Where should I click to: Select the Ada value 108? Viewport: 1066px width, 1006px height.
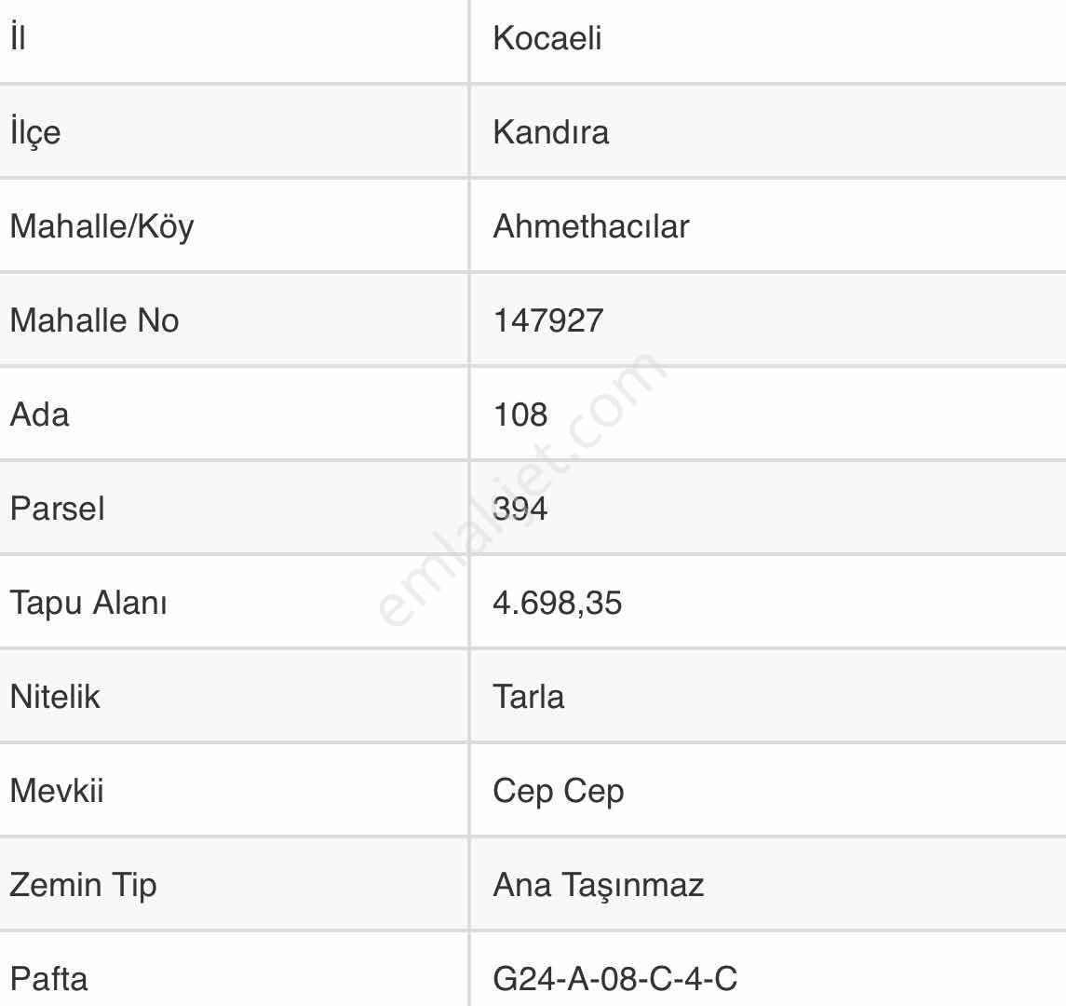pyautogui.click(x=520, y=415)
